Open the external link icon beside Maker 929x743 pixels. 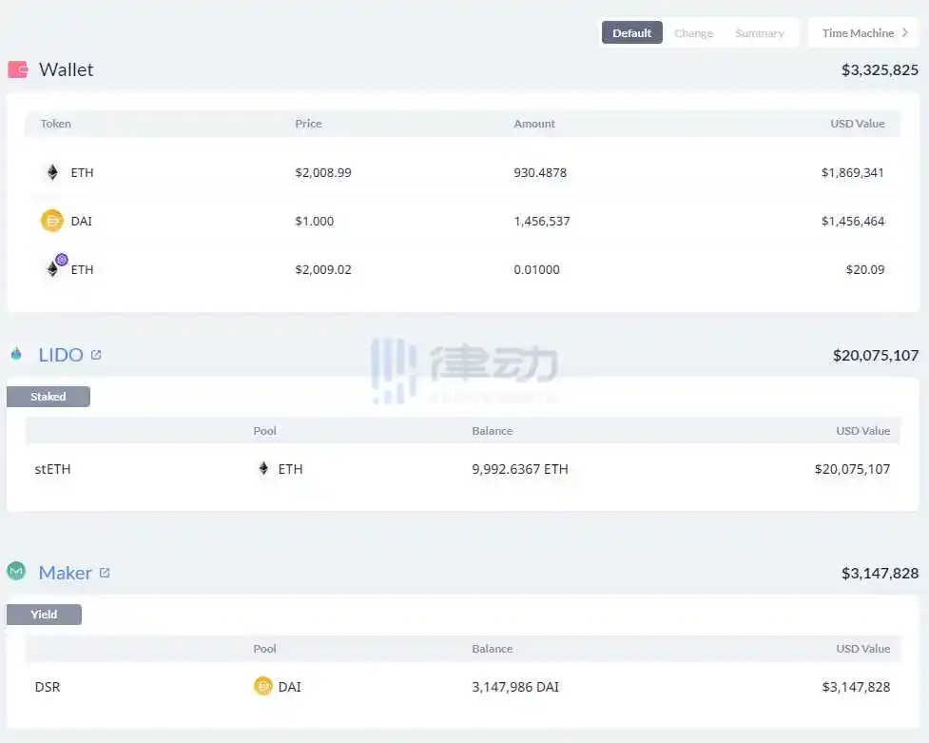click(105, 573)
